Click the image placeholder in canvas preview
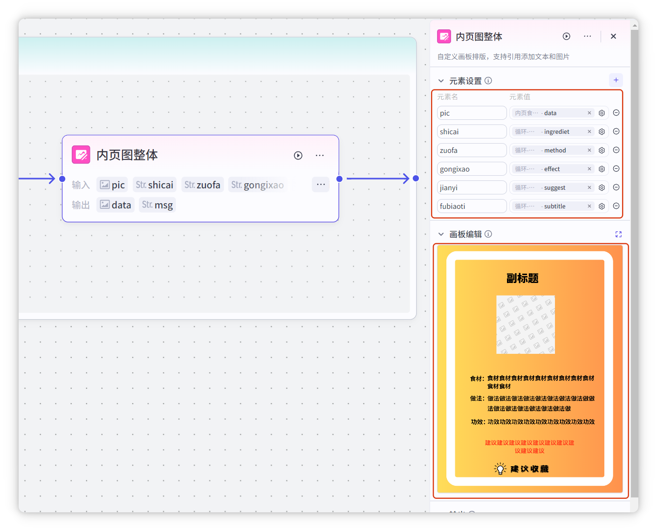 point(526,324)
